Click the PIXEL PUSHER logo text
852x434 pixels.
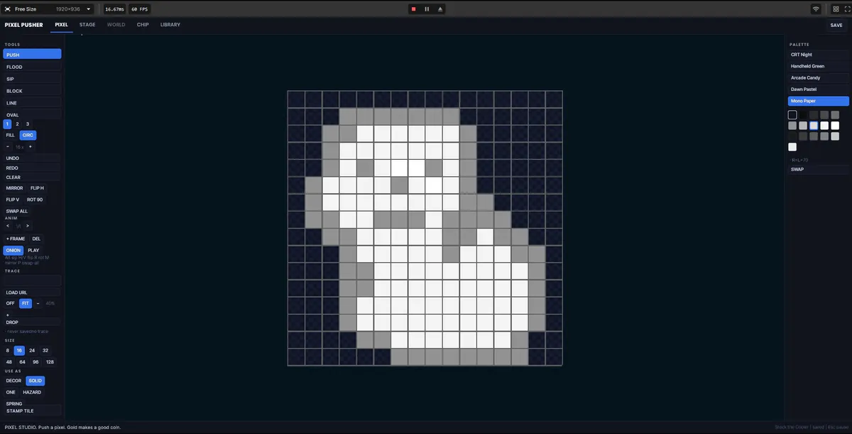(23, 25)
